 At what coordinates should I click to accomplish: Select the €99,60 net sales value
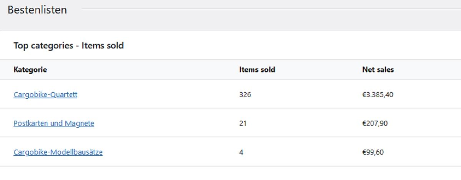tap(373, 152)
